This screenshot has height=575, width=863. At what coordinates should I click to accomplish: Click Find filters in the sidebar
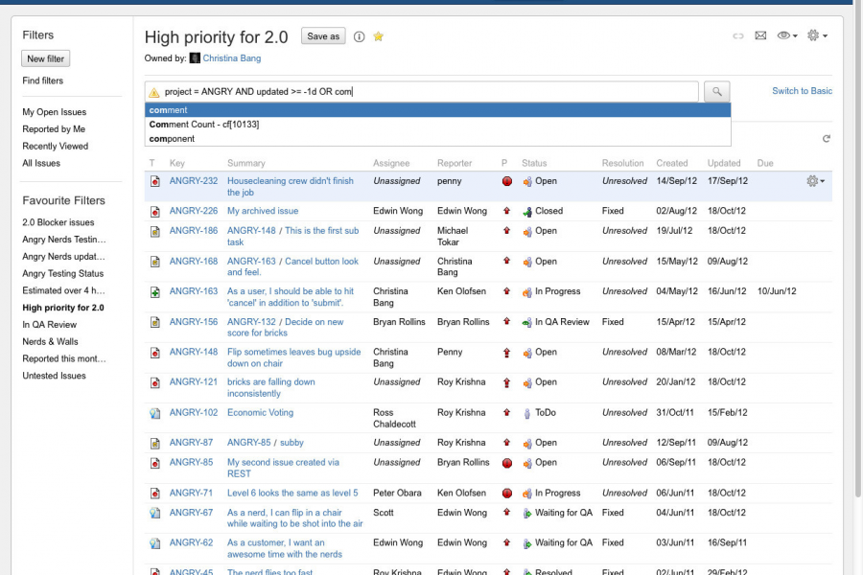click(x=43, y=80)
